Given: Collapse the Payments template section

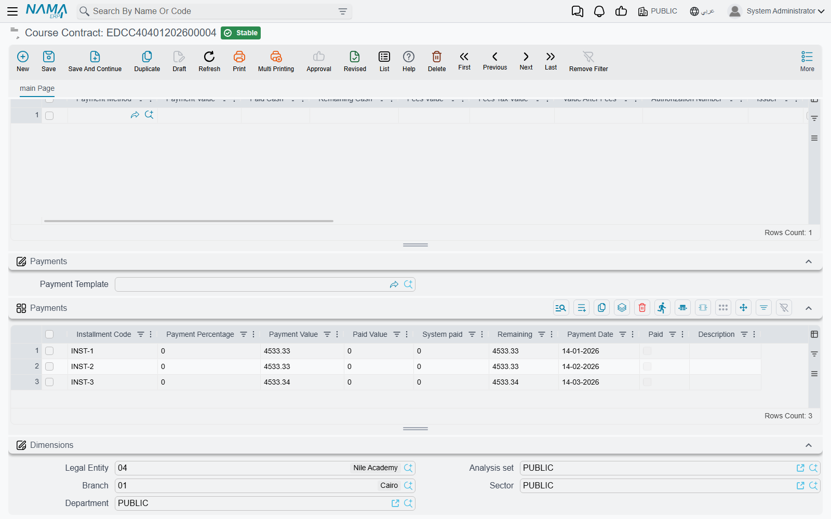Looking at the screenshot, I should (x=809, y=262).
